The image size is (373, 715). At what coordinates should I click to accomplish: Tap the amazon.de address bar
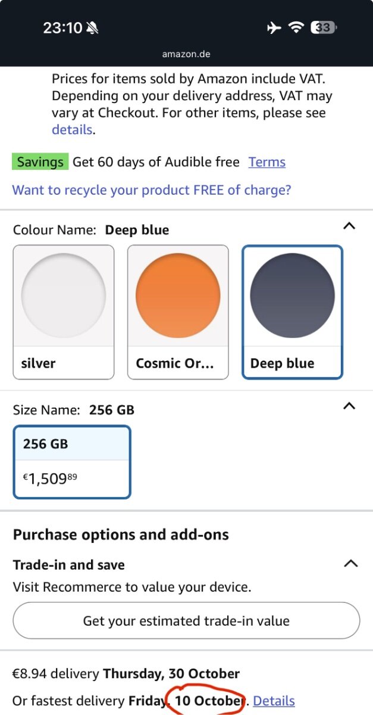[x=186, y=54]
